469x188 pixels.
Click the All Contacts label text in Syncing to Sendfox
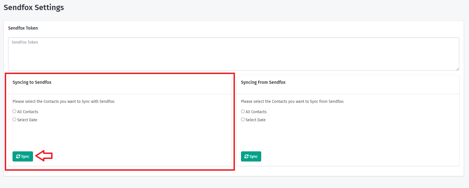28,112
